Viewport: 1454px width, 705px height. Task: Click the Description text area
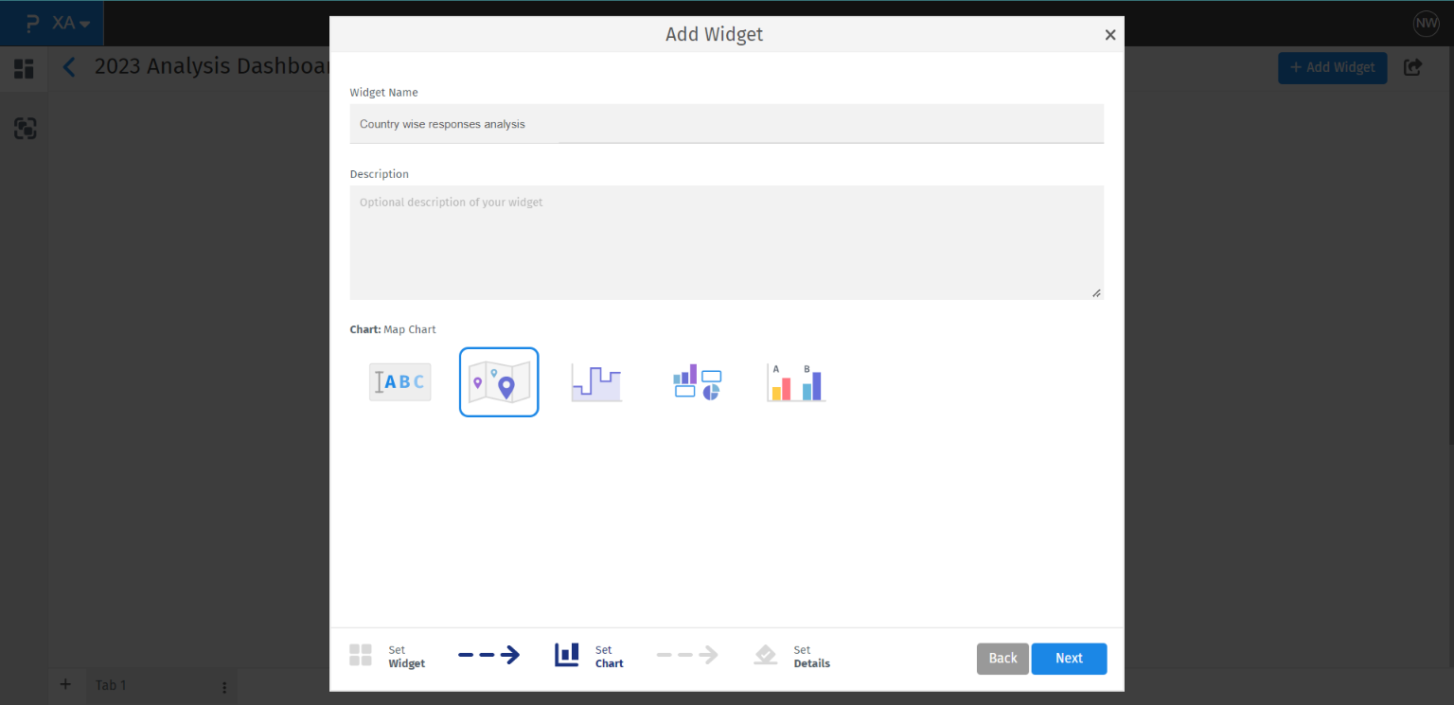[x=726, y=242]
